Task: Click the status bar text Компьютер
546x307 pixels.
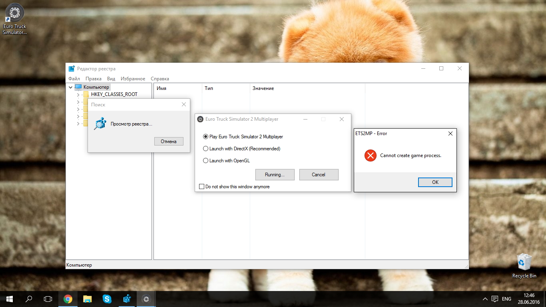Action: click(x=79, y=265)
